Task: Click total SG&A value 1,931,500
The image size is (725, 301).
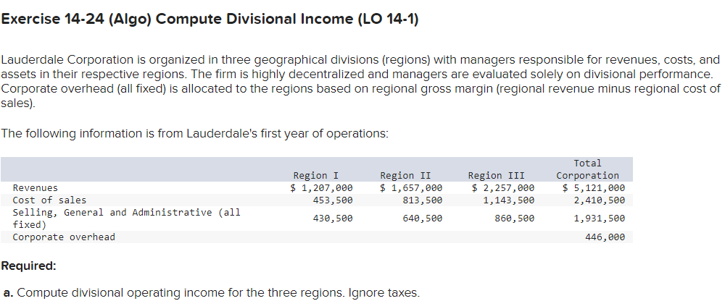Action: pyautogui.click(x=600, y=218)
